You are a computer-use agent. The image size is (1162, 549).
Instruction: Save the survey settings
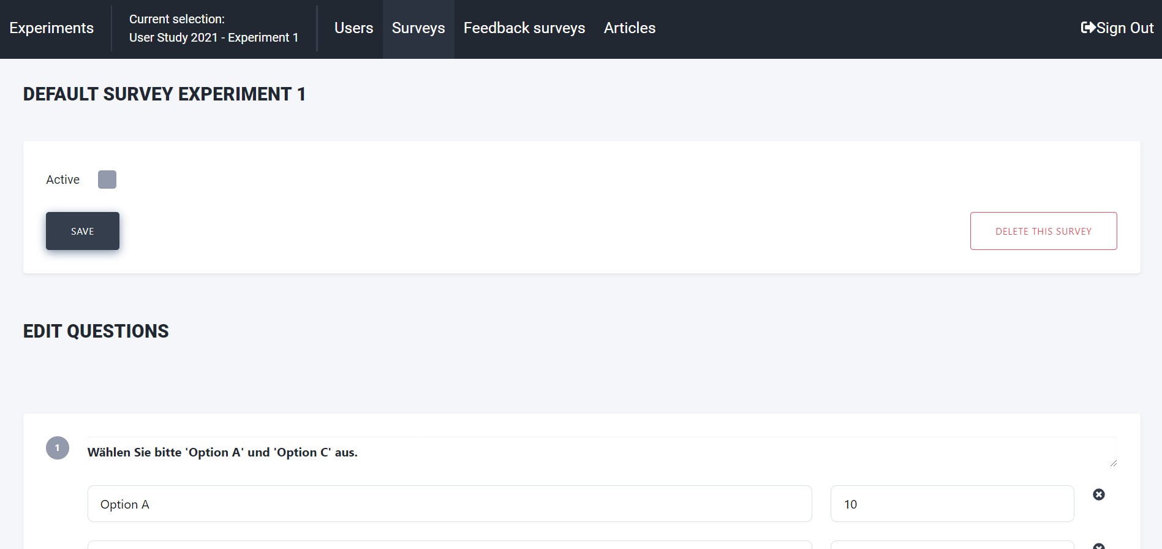pyautogui.click(x=83, y=231)
